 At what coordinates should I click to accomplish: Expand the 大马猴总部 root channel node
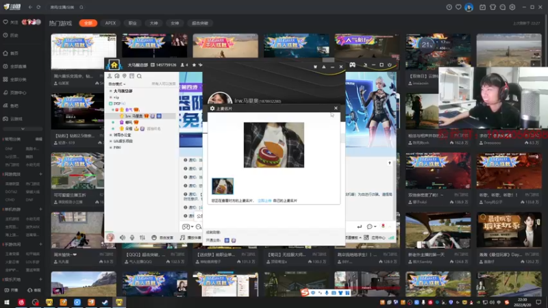[111, 91]
